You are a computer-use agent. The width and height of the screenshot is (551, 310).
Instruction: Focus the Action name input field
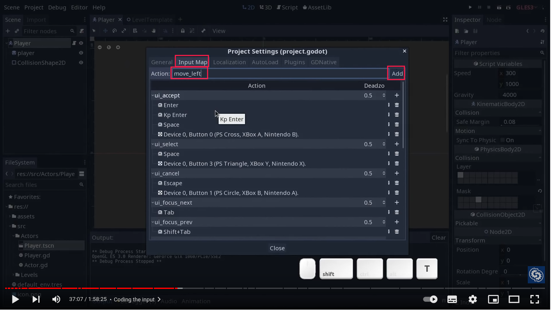[x=279, y=74]
